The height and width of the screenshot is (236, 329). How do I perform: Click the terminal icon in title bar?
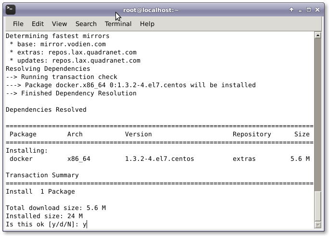(10, 10)
